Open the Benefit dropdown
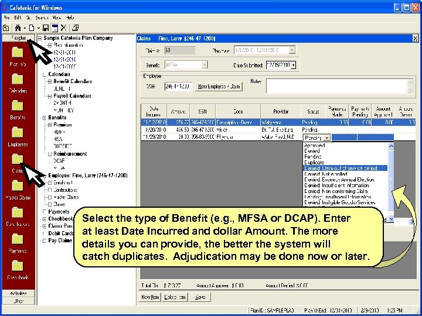422x316 pixels. click(x=205, y=65)
